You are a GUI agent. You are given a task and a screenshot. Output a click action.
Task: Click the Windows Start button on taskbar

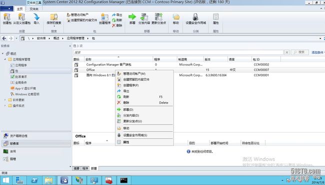click(x=6, y=180)
